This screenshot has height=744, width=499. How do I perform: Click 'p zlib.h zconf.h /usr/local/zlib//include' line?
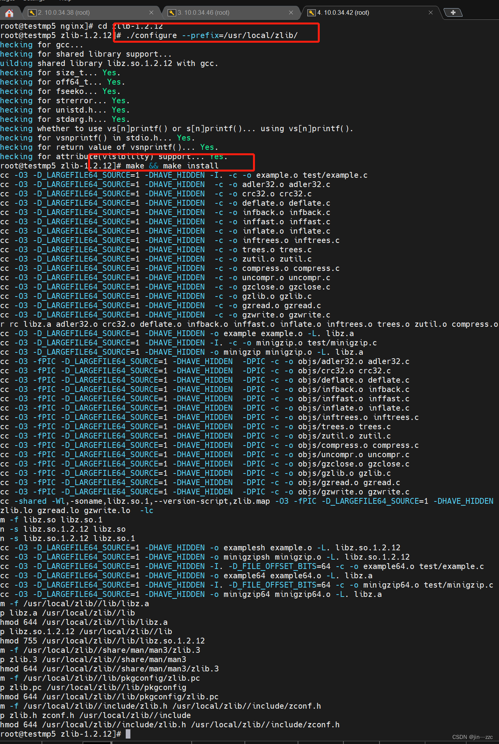point(95,715)
